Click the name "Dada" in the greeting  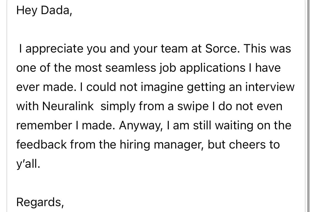pos(55,10)
